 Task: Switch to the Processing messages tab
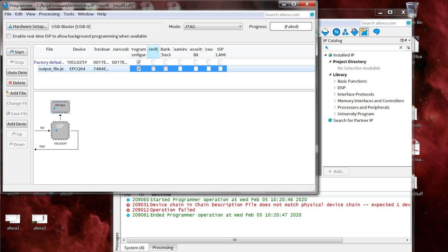coord(163,248)
